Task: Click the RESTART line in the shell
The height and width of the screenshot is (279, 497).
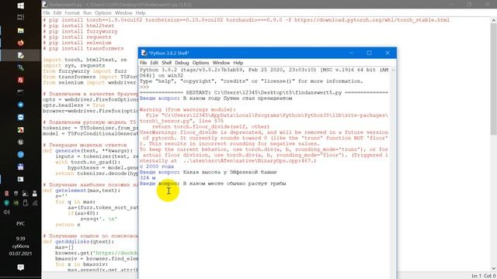Action: tap(264, 92)
